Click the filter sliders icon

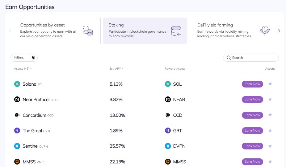tap(33, 58)
